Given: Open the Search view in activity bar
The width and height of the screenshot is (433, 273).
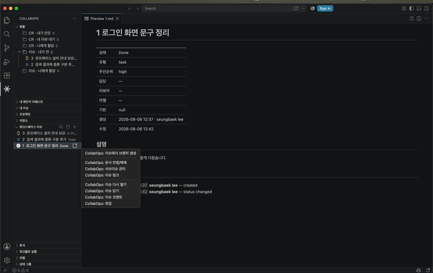Looking at the screenshot, I should (7, 34).
